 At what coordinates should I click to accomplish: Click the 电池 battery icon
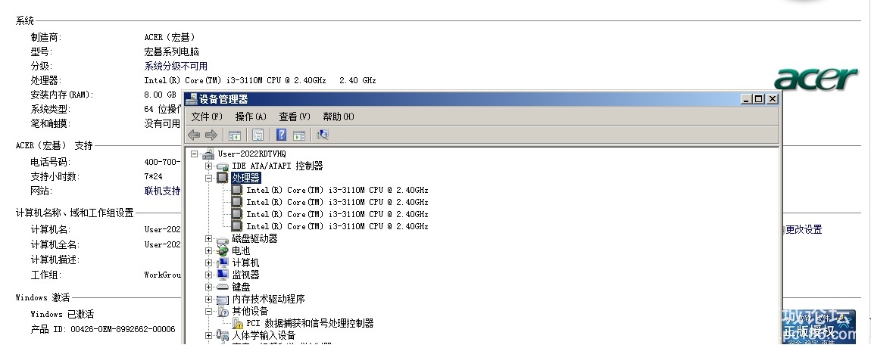(223, 251)
